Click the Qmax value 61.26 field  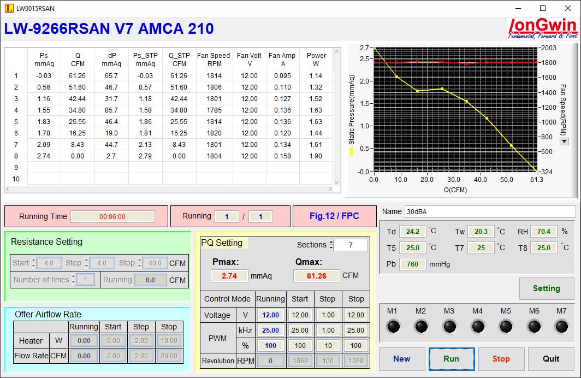(x=317, y=276)
